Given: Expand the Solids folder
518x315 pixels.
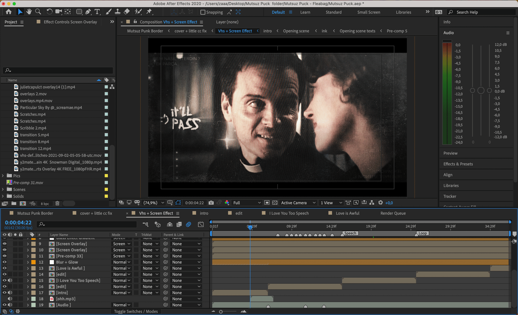Looking at the screenshot, I should (3, 196).
